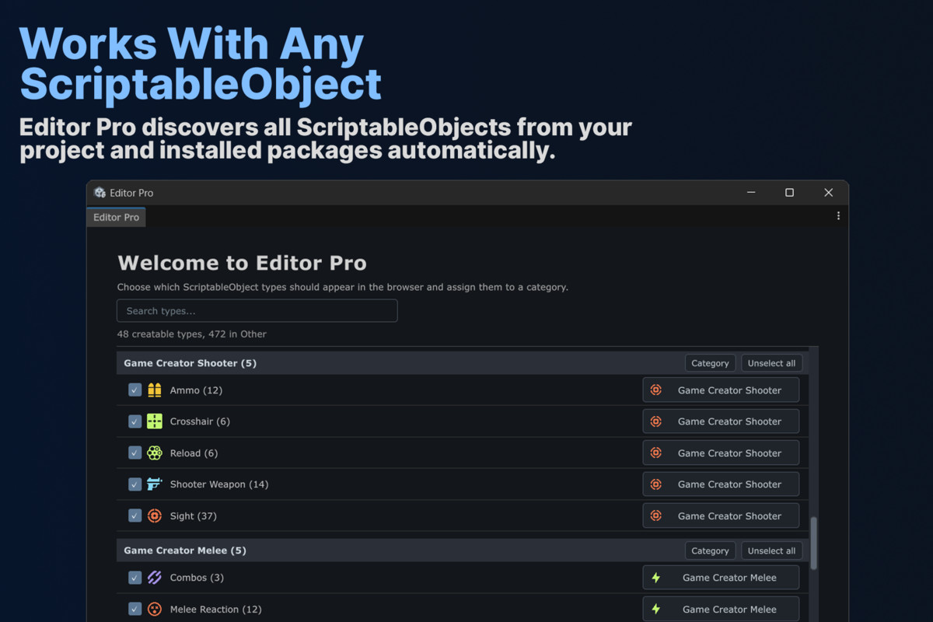Uncheck the Sight type checkbox
The height and width of the screenshot is (622, 933).
(x=135, y=515)
